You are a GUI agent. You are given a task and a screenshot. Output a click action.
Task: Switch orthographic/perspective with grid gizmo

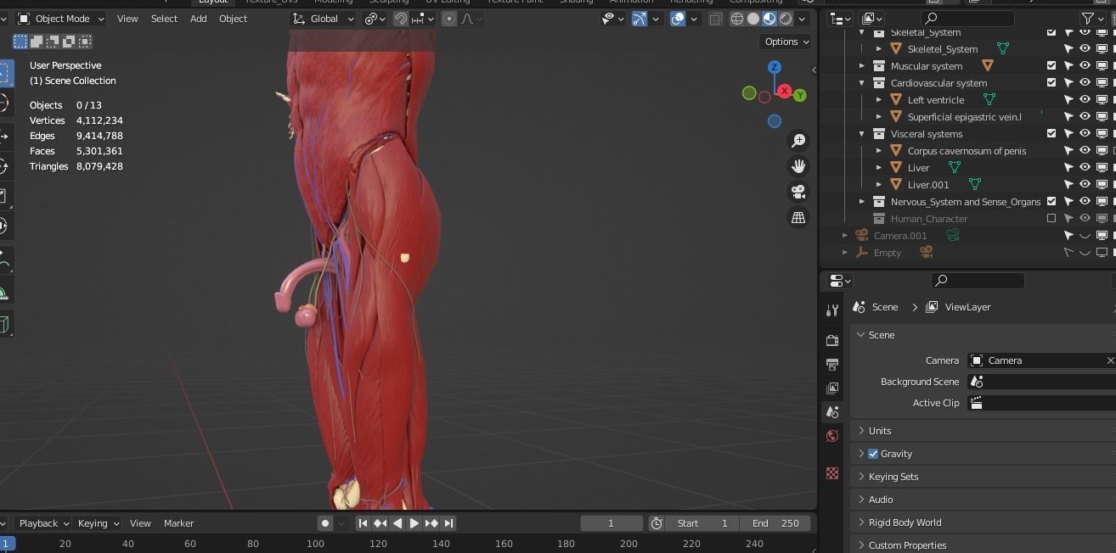point(798,218)
